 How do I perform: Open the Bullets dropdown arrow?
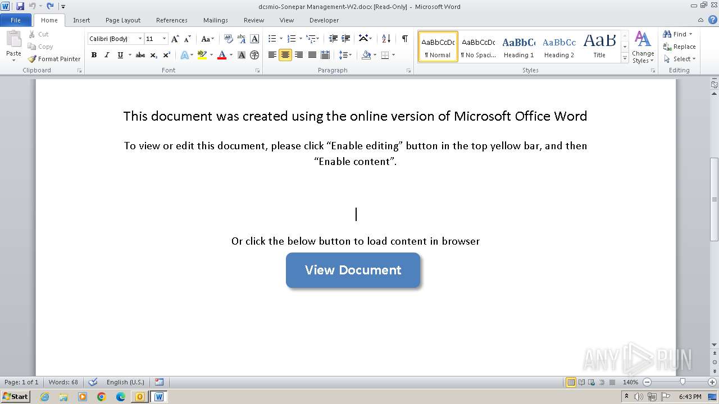281,39
